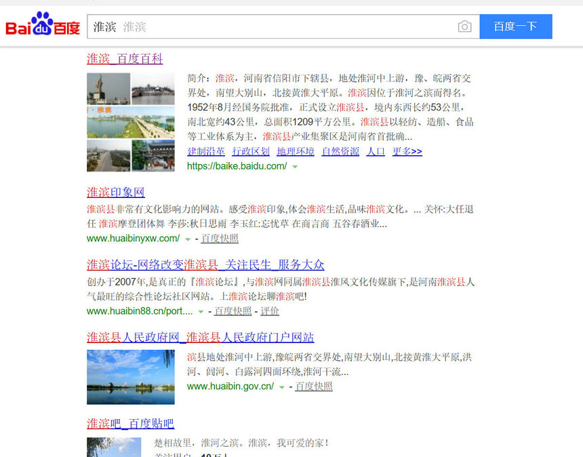
Task: Click the www.huaibin.gov.cn/ URL
Action: 230,386
